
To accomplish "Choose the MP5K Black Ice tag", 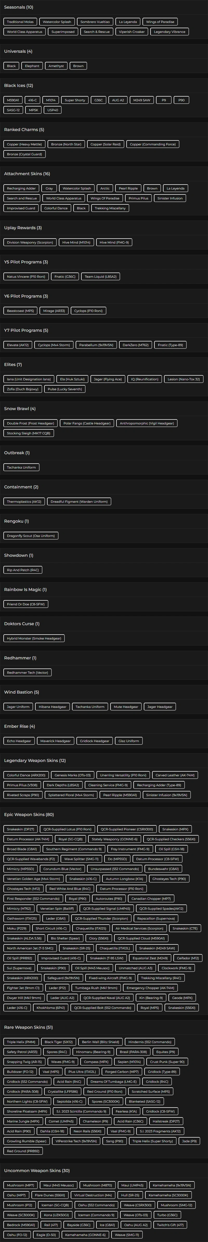I will point(34,110).
